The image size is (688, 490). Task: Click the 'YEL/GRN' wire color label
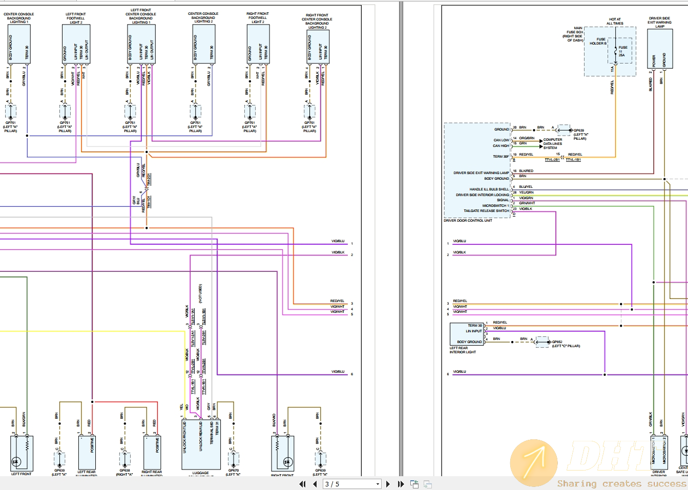[526, 193]
